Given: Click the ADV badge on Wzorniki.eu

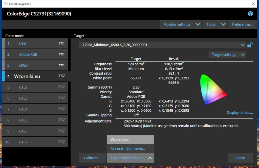Looking at the screenshot, I should (61, 76).
